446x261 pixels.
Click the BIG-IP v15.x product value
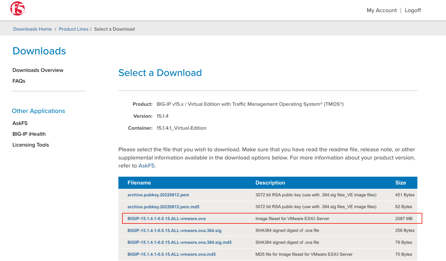[x=250, y=104]
